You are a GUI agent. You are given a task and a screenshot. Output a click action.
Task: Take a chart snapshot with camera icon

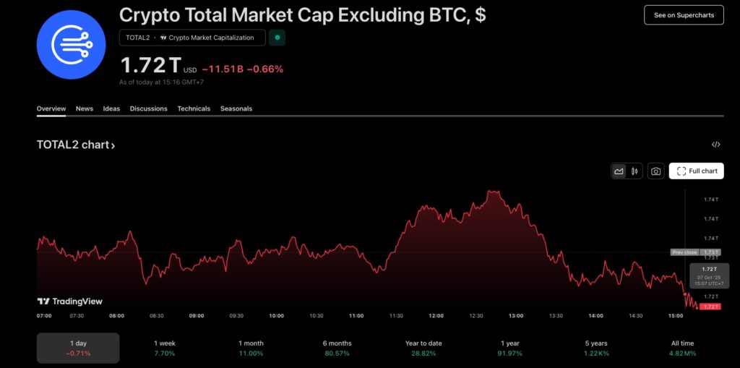(655, 171)
